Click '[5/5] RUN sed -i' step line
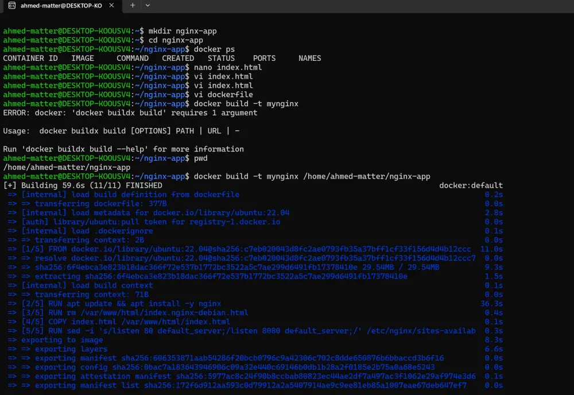 click(x=242, y=331)
